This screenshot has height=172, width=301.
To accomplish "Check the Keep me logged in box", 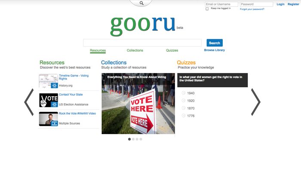I will click(x=207, y=9).
